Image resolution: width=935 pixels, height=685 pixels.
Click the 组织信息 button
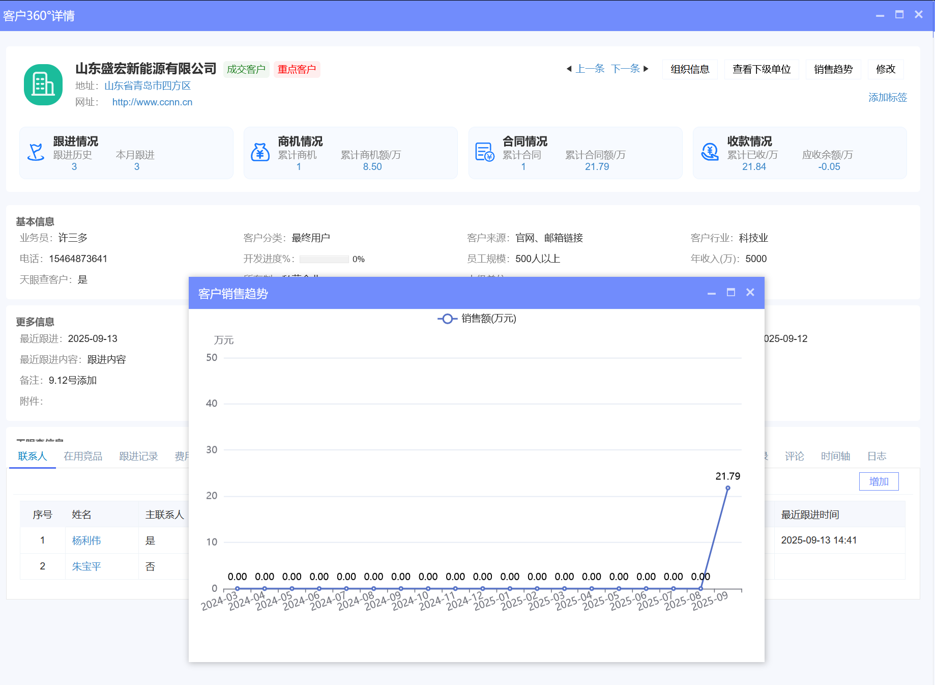689,69
